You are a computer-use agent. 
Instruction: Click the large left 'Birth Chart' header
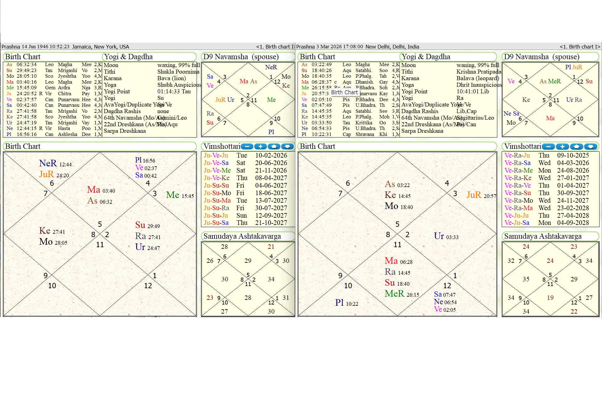click(x=23, y=146)
